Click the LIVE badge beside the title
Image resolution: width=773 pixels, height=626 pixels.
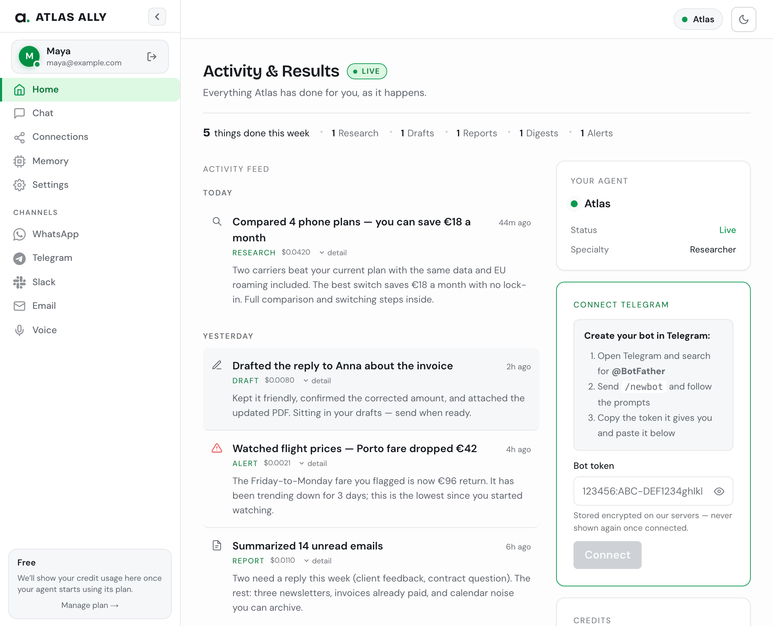(x=367, y=71)
